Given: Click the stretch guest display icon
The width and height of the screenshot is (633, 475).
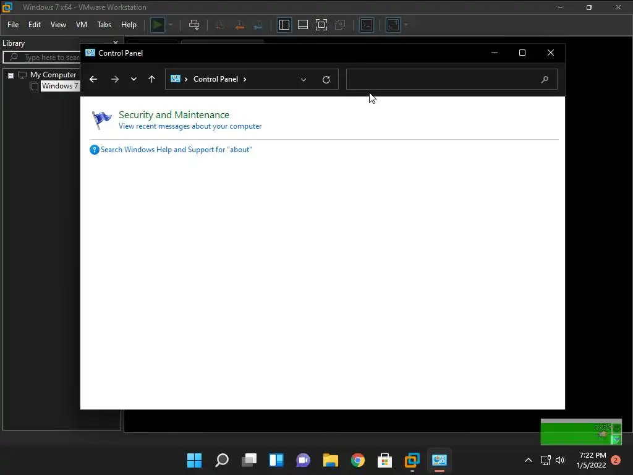Looking at the screenshot, I should pyautogui.click(x=393, y=25).
